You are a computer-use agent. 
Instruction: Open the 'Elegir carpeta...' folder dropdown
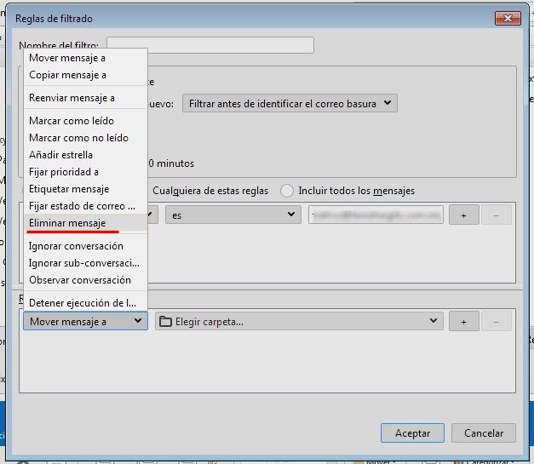[x=299, y=321]
